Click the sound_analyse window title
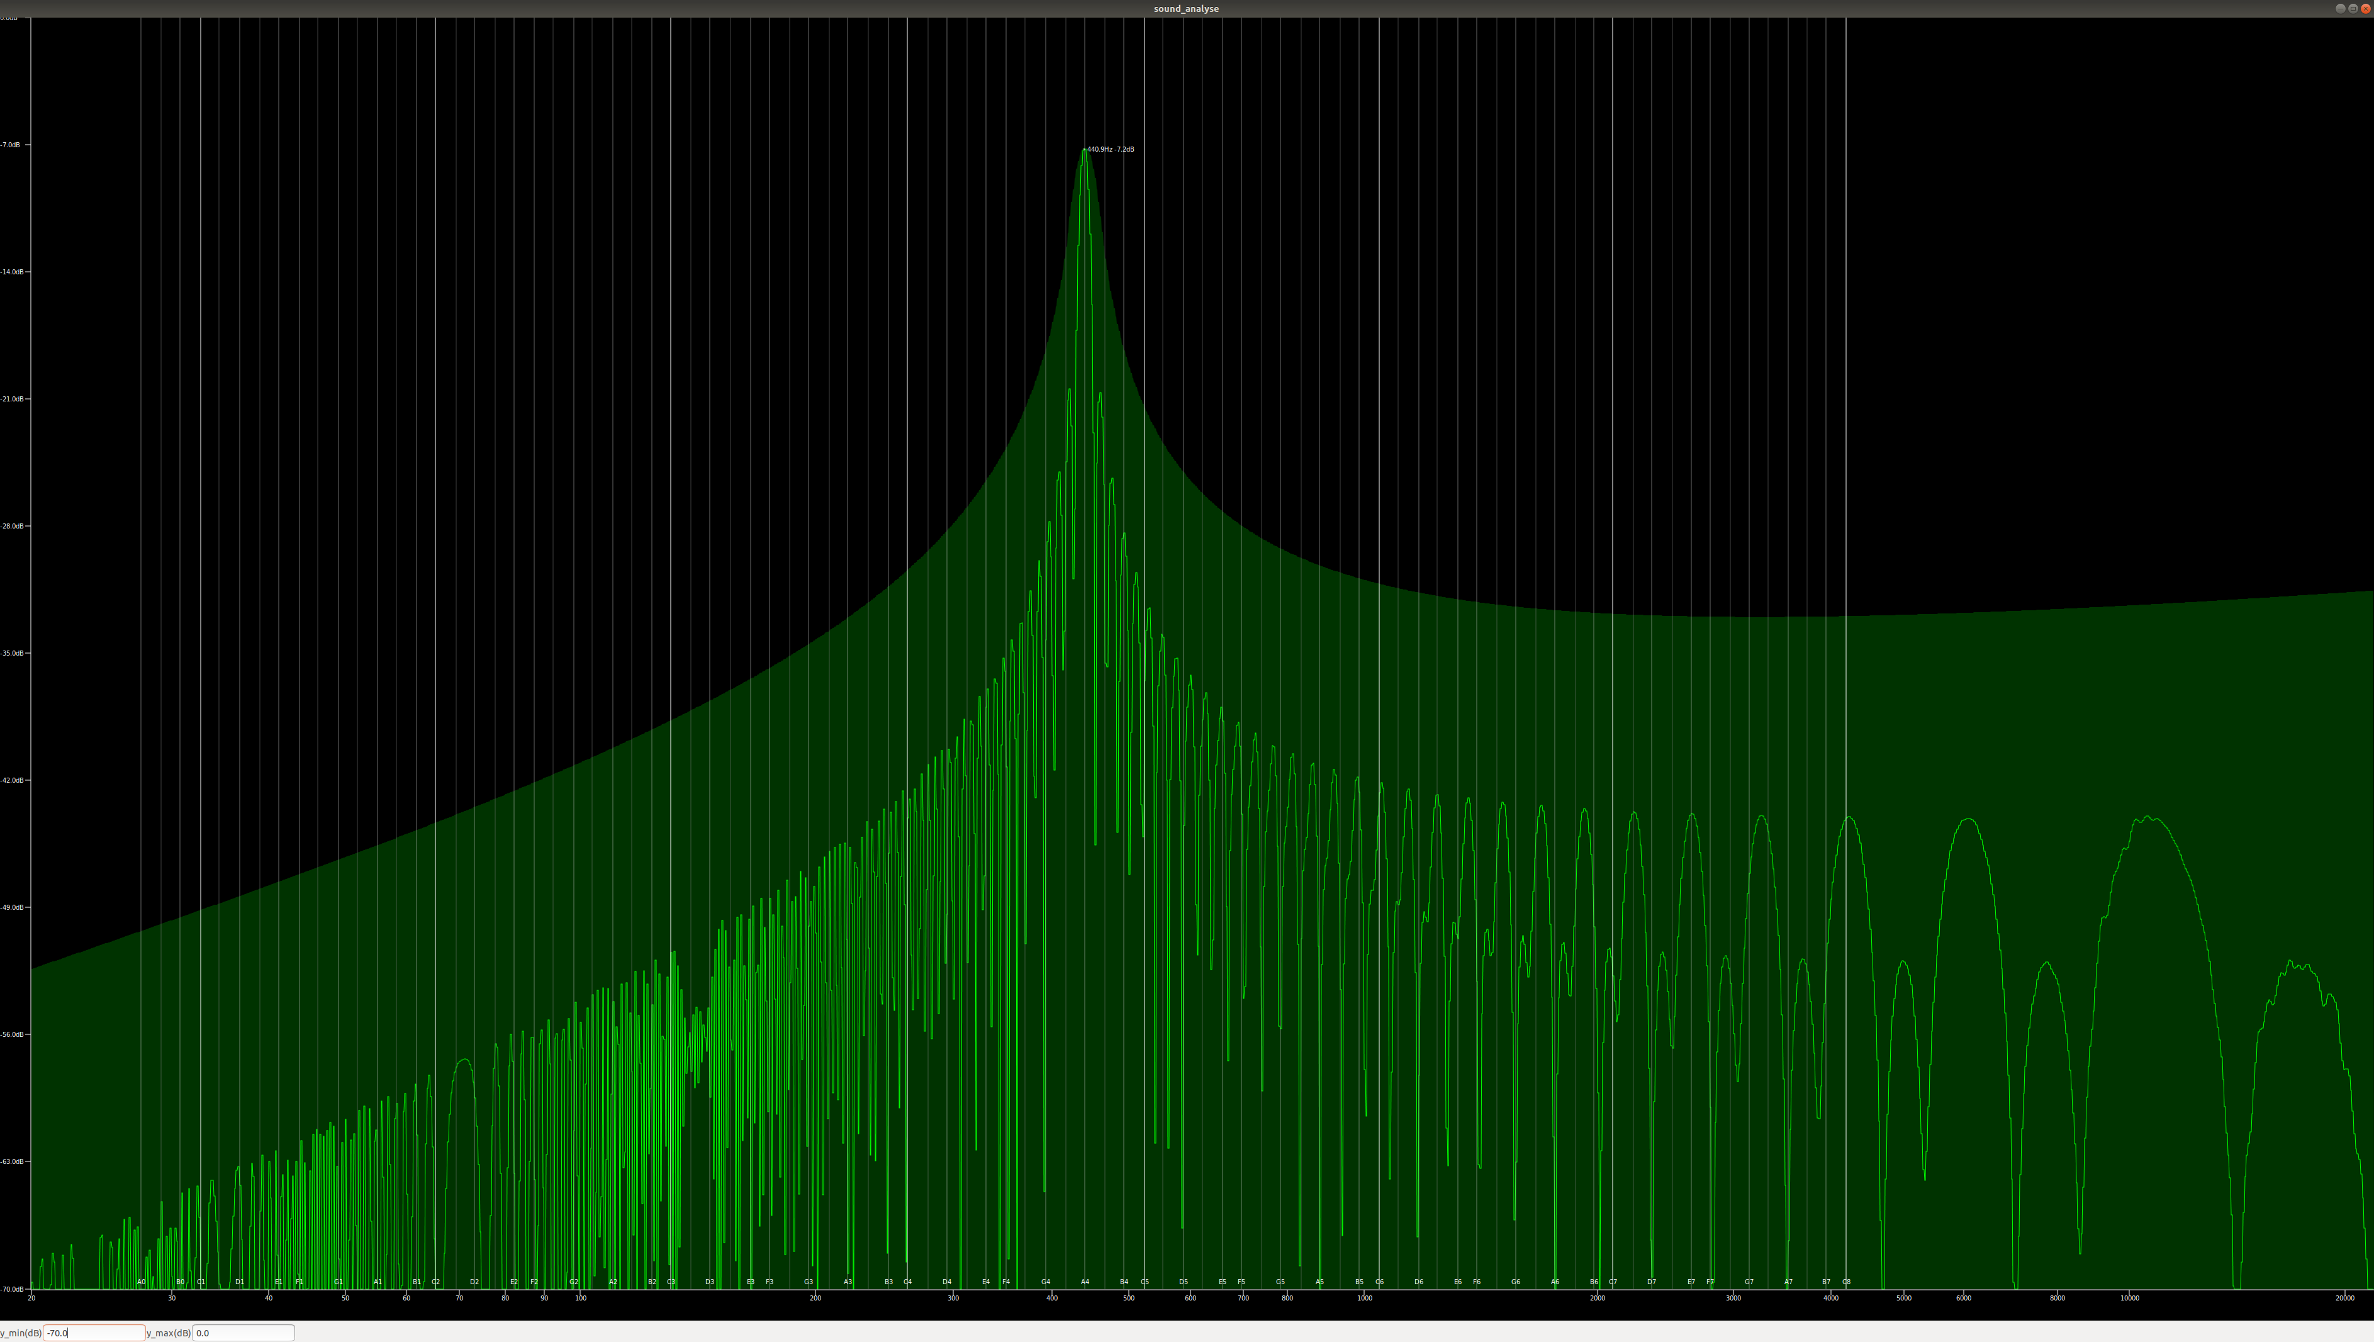The height and width of the screenshot is (1342, 2374). (x=1186, y=8)
